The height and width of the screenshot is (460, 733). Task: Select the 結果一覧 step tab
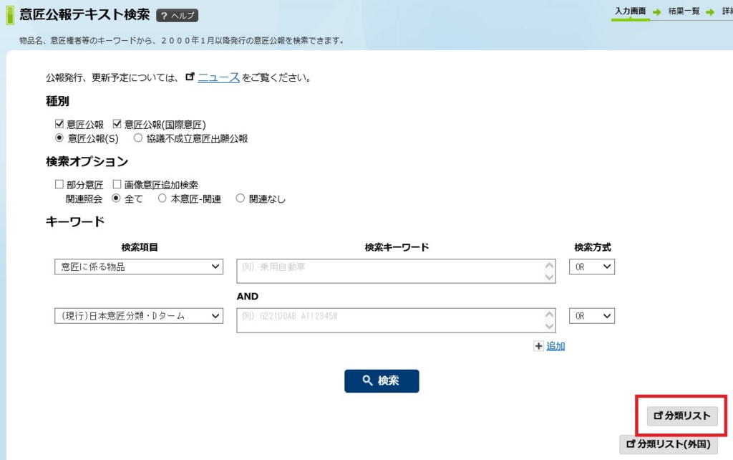[x=684, y=11]
